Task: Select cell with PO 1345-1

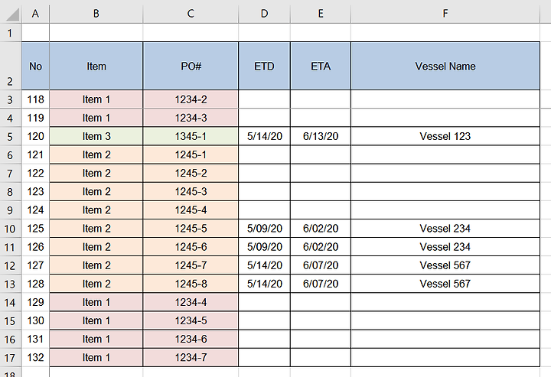Action: (x=190, y=136)
